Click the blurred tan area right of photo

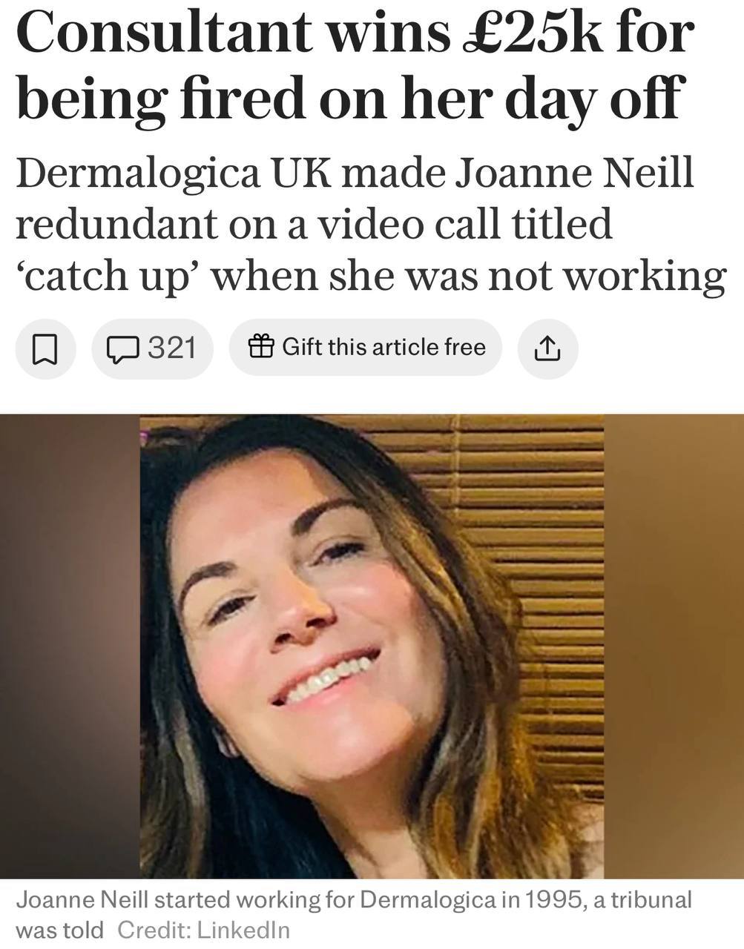coord(674,646)
